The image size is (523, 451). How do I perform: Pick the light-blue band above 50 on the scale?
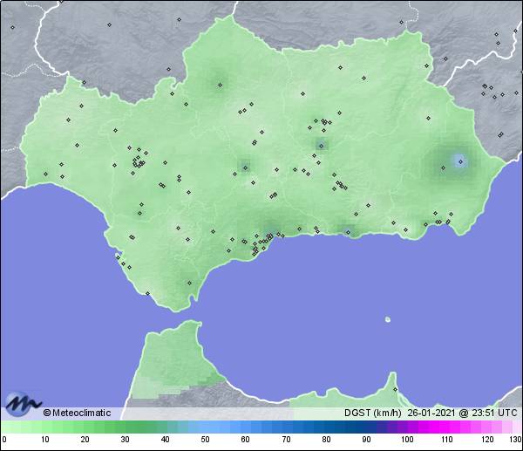(x=205, y=427)
